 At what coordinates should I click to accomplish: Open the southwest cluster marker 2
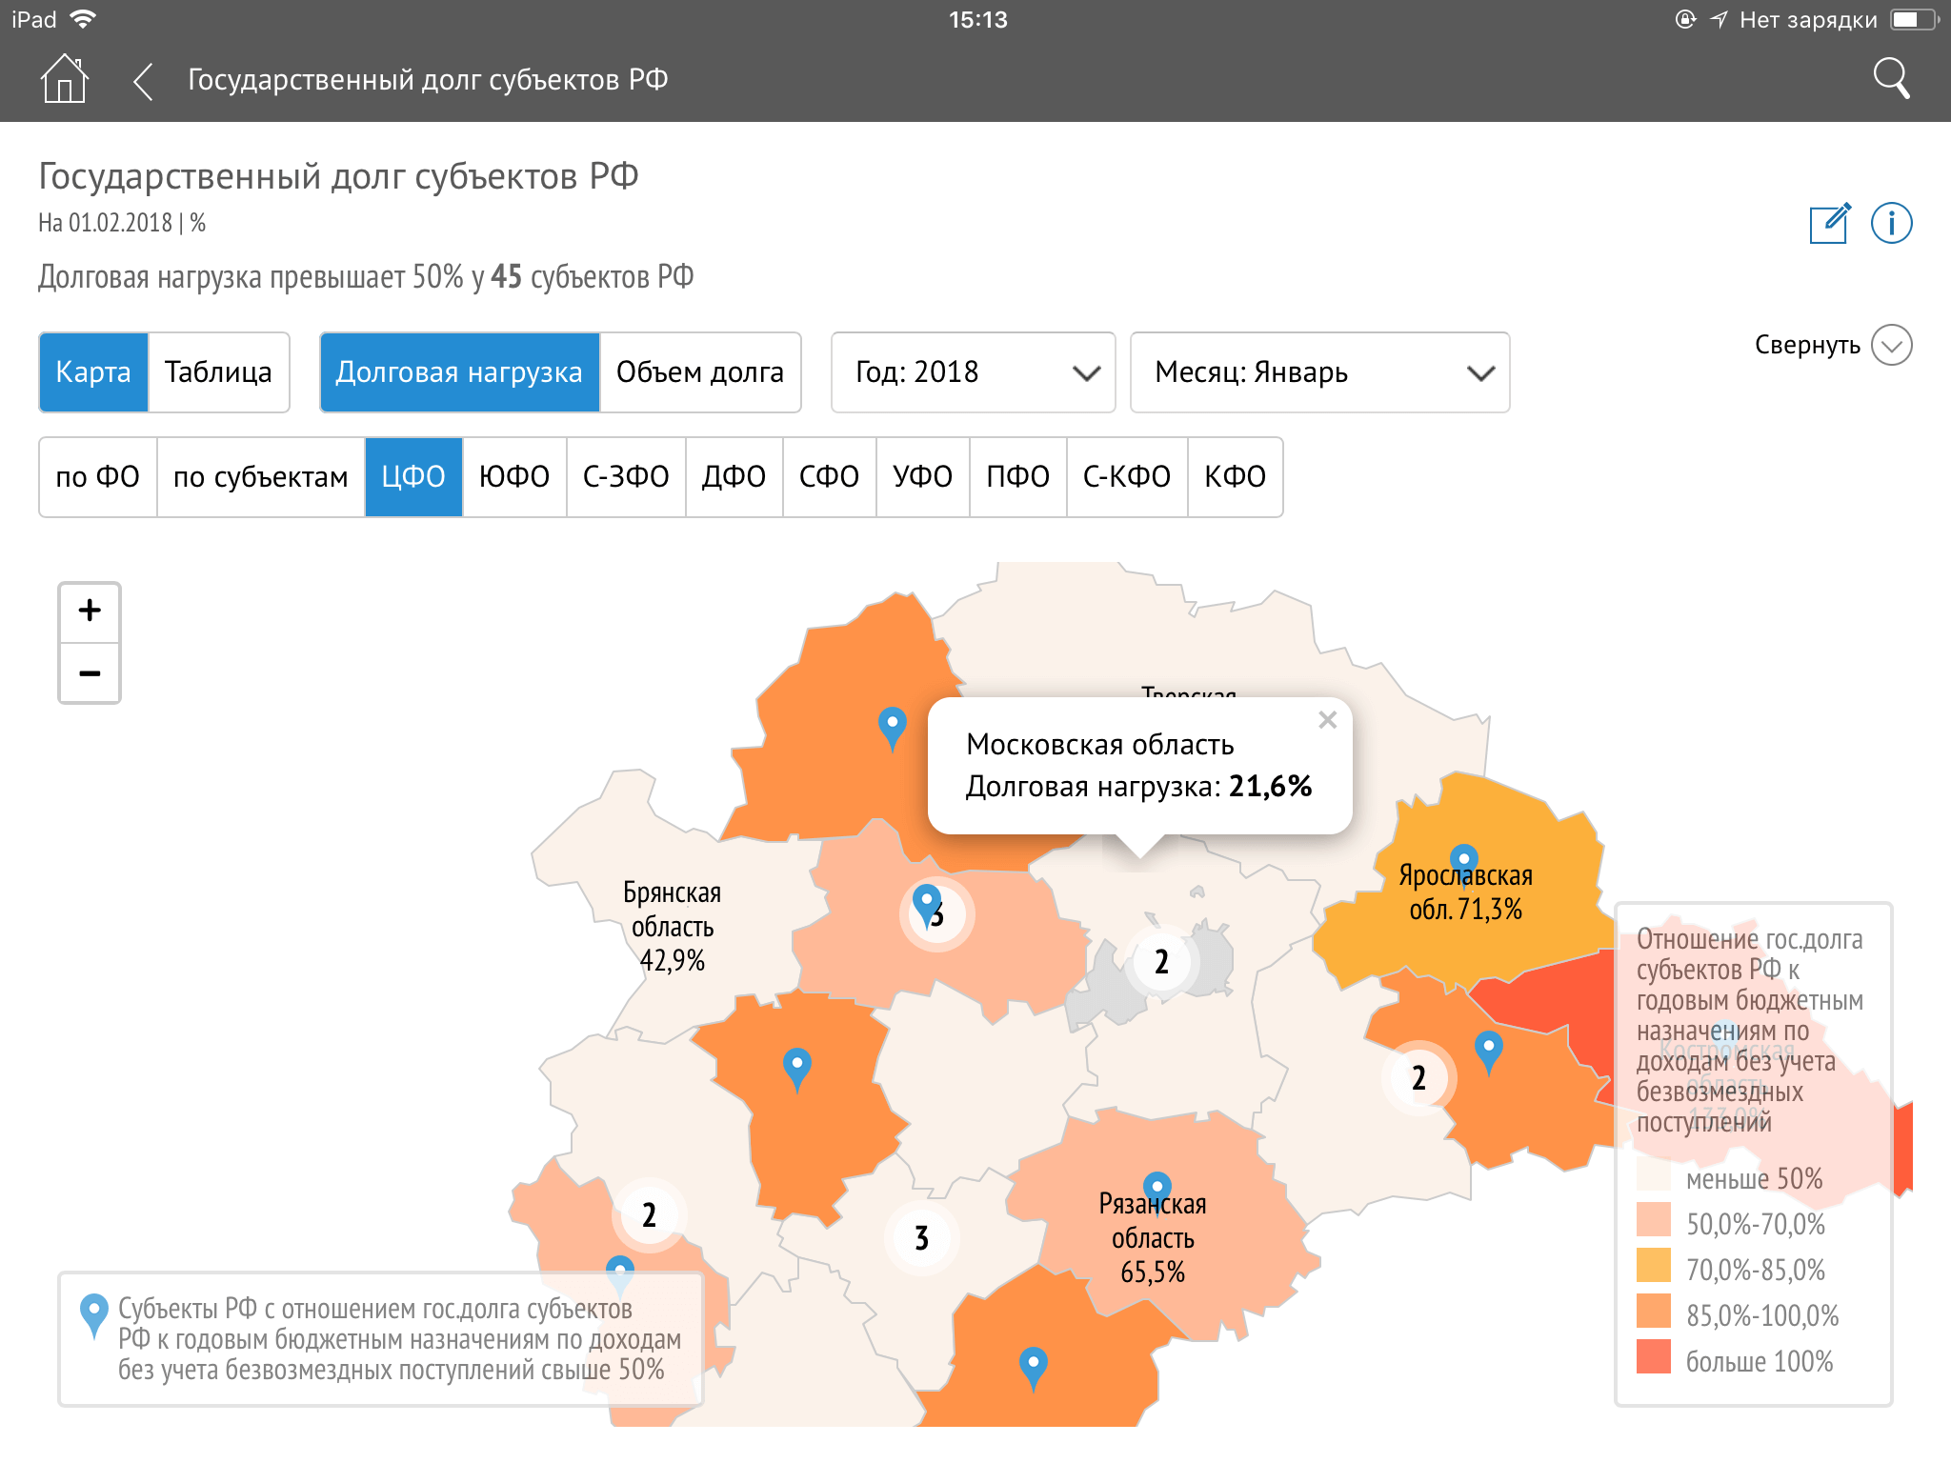tap(649, 1214)
